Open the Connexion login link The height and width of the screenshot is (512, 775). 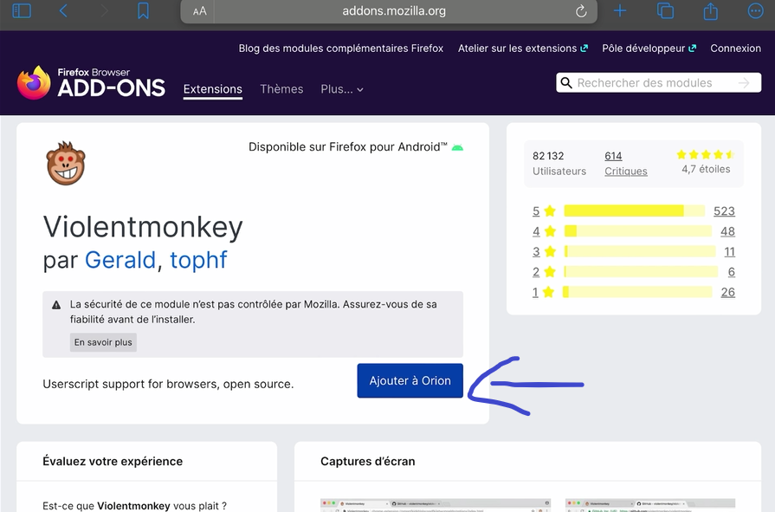[x=735, y=49]
